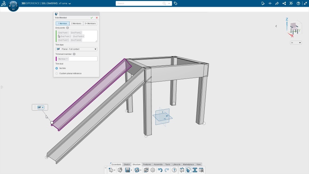This screenshot has width=309, height=174.
Task: Click the I-beam structure member icon
Action: (195, 170)
